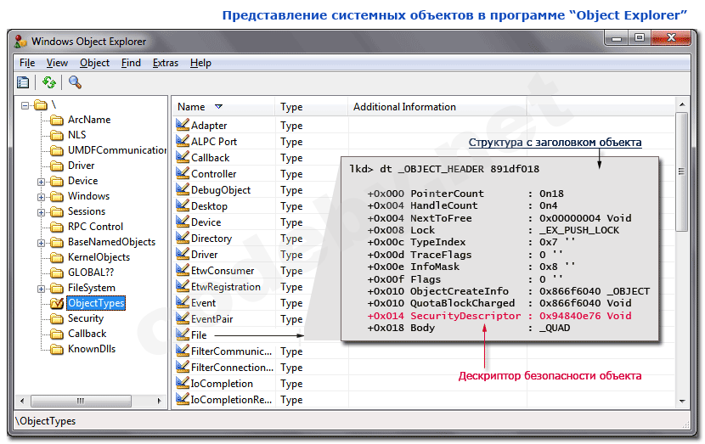Open the Object menu
Screen dimensions: 705x444
(94, 63)
